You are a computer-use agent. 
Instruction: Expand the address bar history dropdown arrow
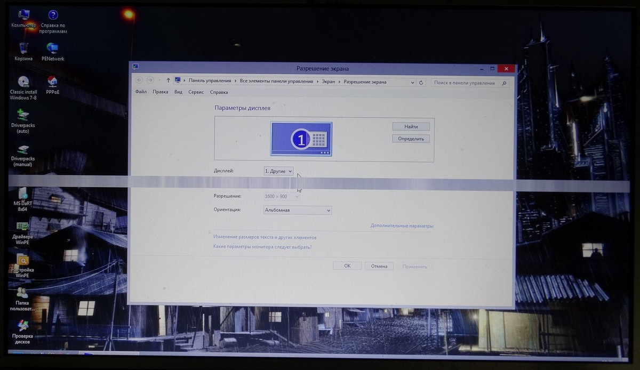pyautogui.click(x=412, y=82)
